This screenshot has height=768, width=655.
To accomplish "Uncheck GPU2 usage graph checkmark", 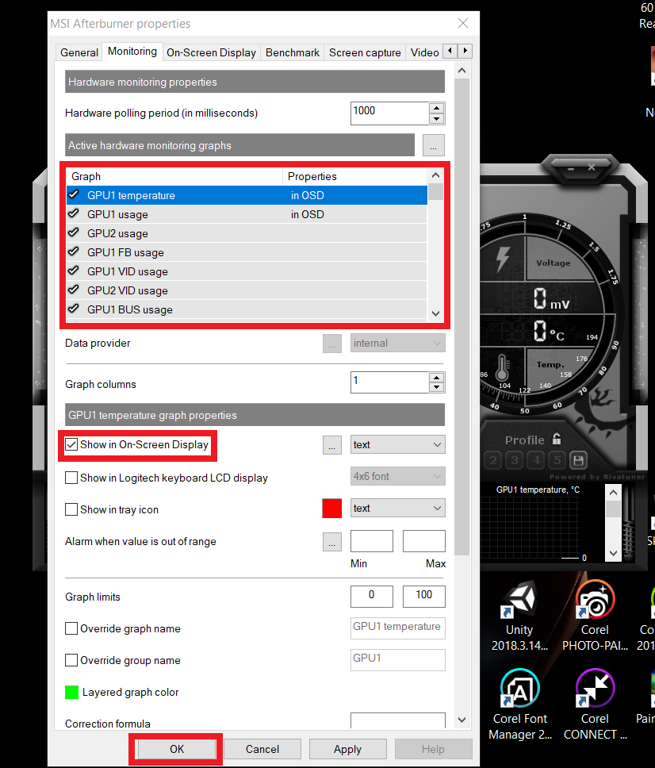I will 74,232.
